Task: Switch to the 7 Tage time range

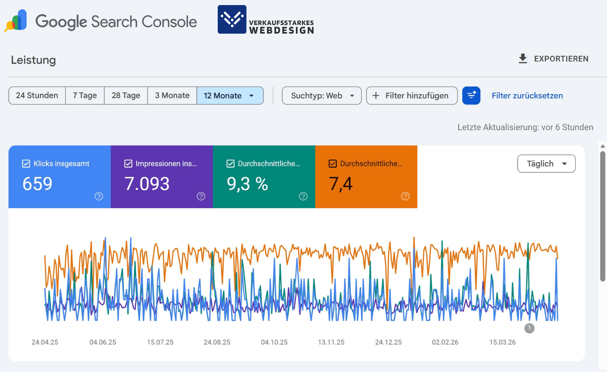Action: pos(84,95)
